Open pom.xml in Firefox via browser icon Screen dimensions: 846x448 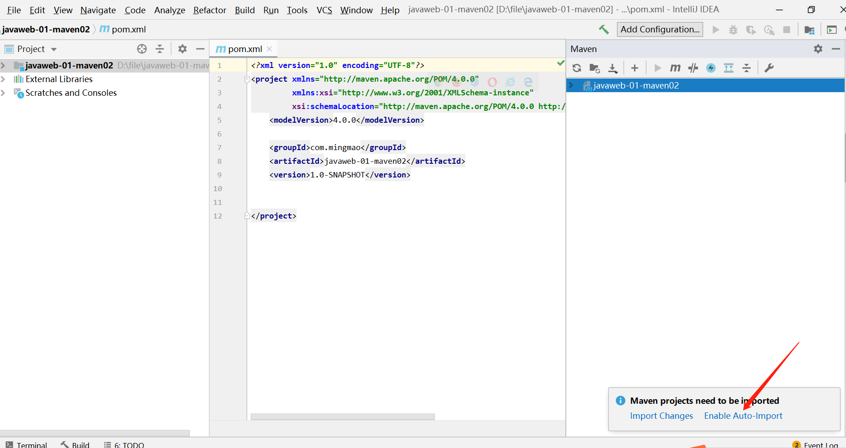(456, 82)
